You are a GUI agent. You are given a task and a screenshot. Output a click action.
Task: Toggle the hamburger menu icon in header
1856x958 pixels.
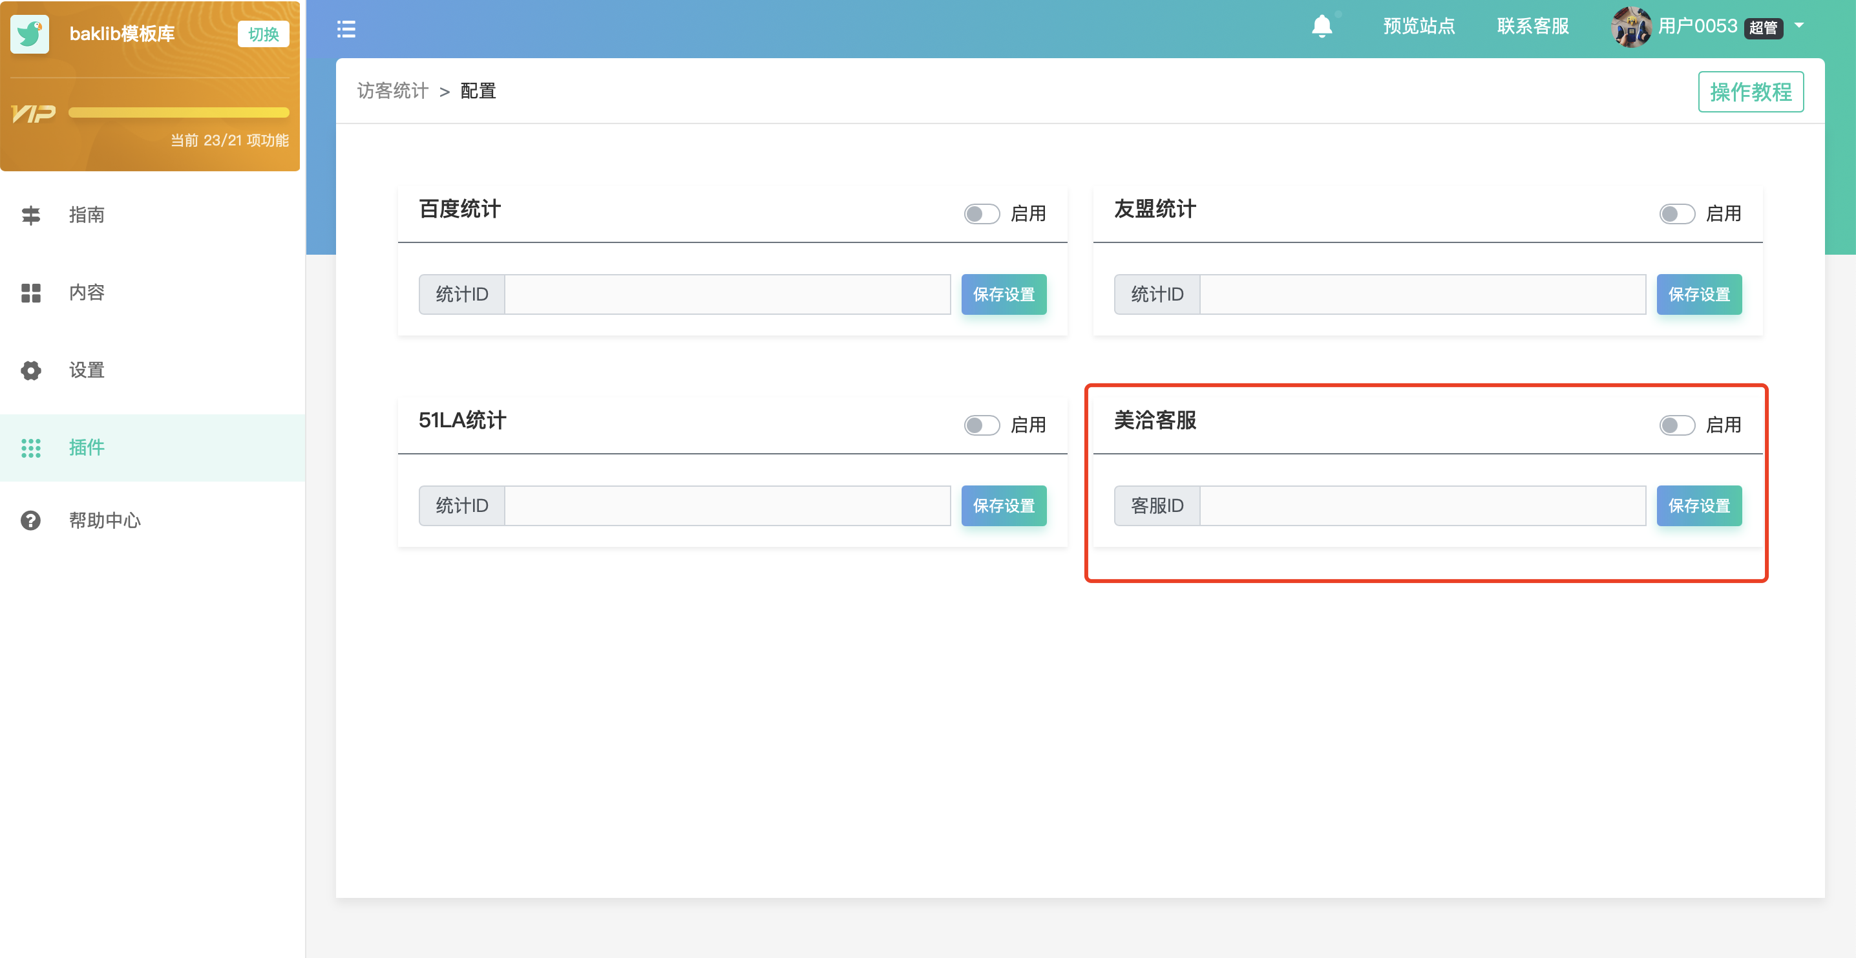point(346,29)
